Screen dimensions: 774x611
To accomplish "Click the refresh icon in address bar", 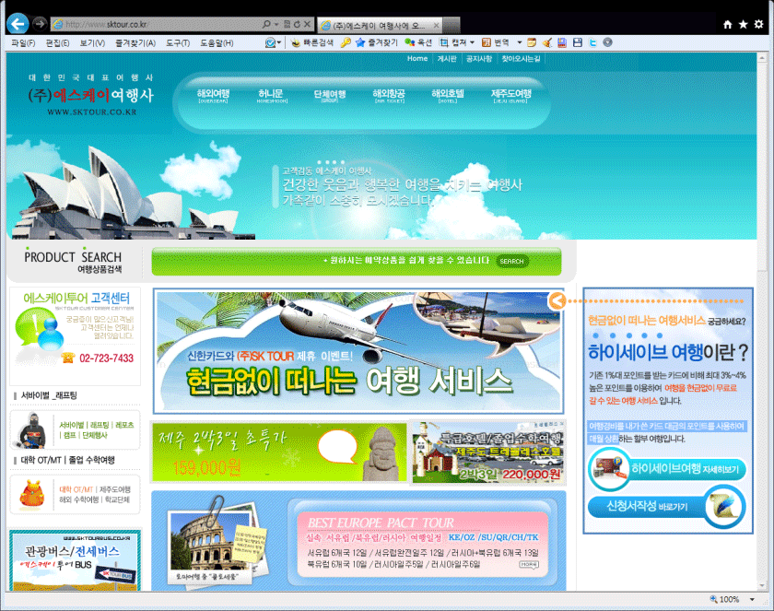I will 297,24.
